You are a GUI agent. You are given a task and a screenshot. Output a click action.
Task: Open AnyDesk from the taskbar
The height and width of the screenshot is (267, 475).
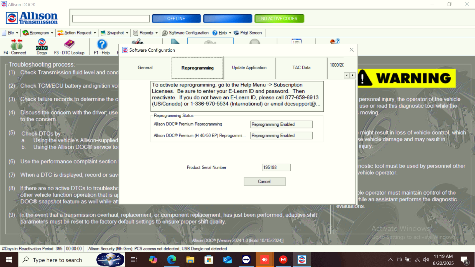[x=265, y=260]
